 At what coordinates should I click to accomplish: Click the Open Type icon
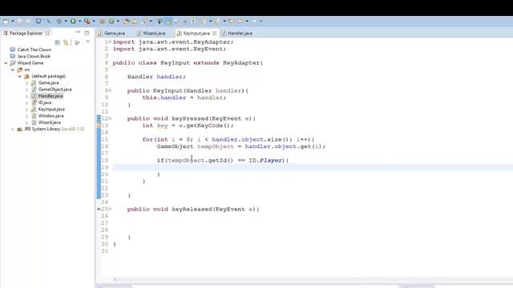pos(127,22)
